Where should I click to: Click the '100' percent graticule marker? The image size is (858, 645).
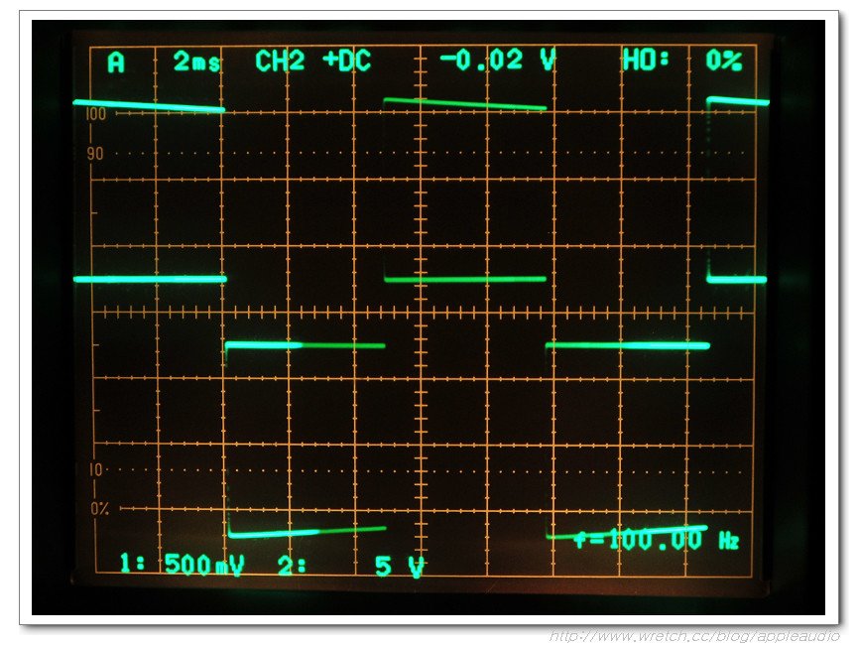click(95, 114)
